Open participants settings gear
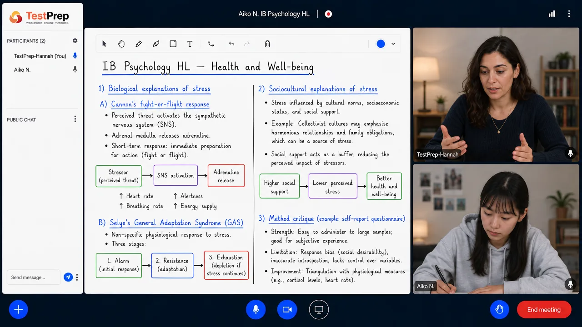Viewport: 582px width, 327px height. pos(75,41)
